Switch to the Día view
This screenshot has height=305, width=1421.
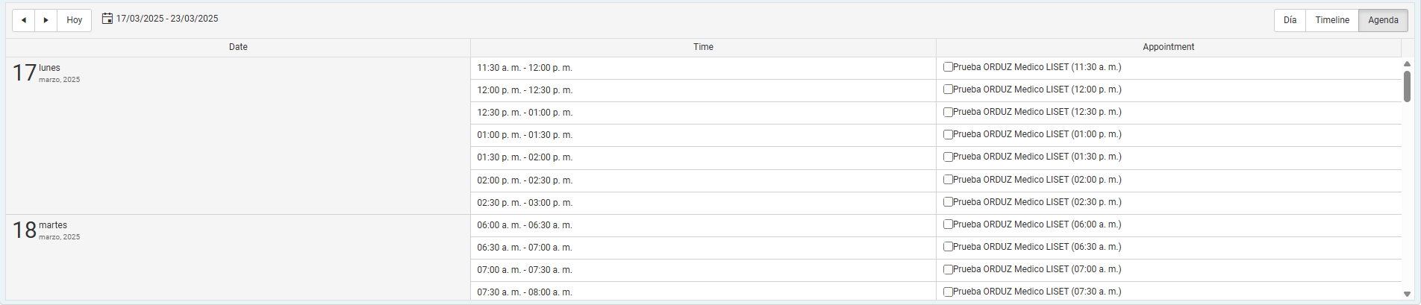coord(1290,20)
